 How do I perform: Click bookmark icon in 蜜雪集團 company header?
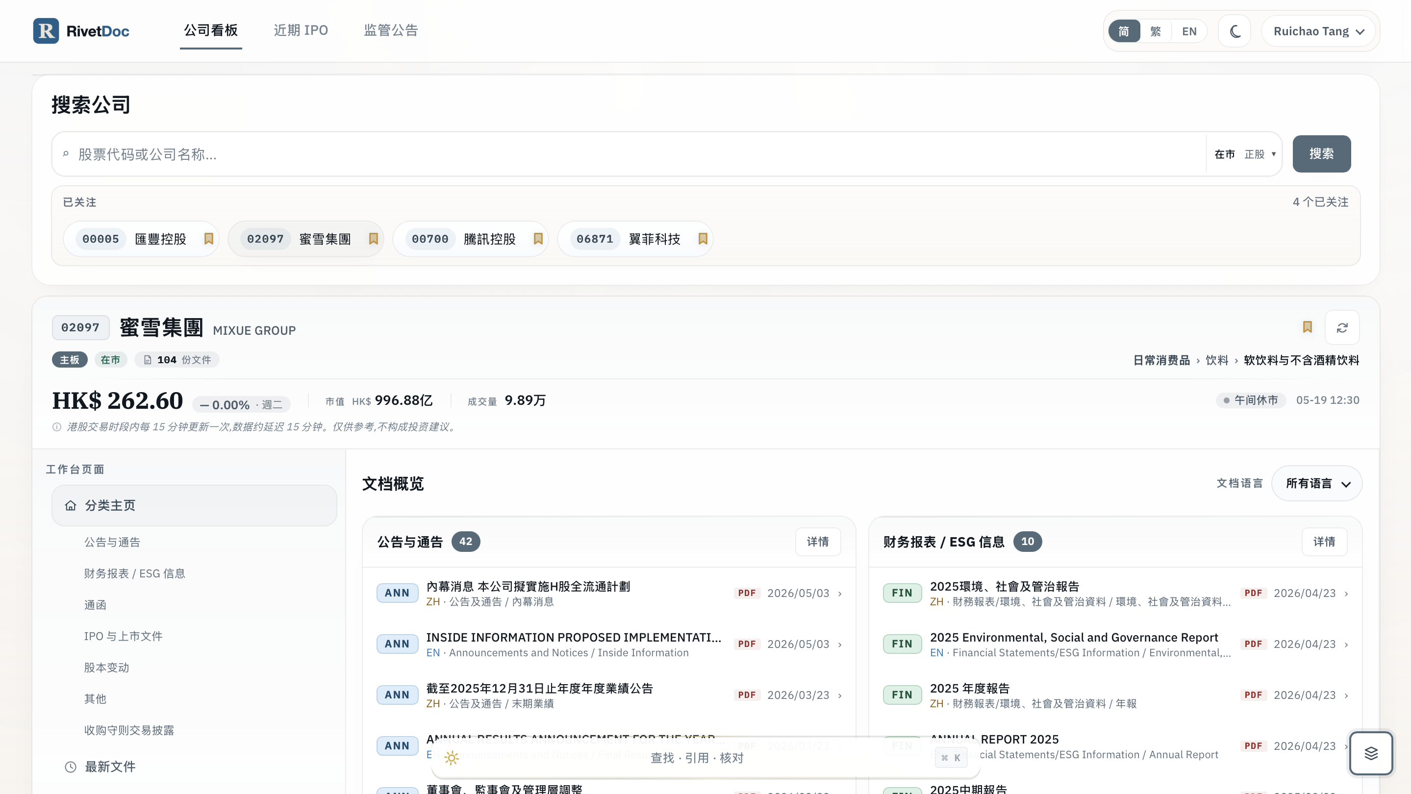1308,327
